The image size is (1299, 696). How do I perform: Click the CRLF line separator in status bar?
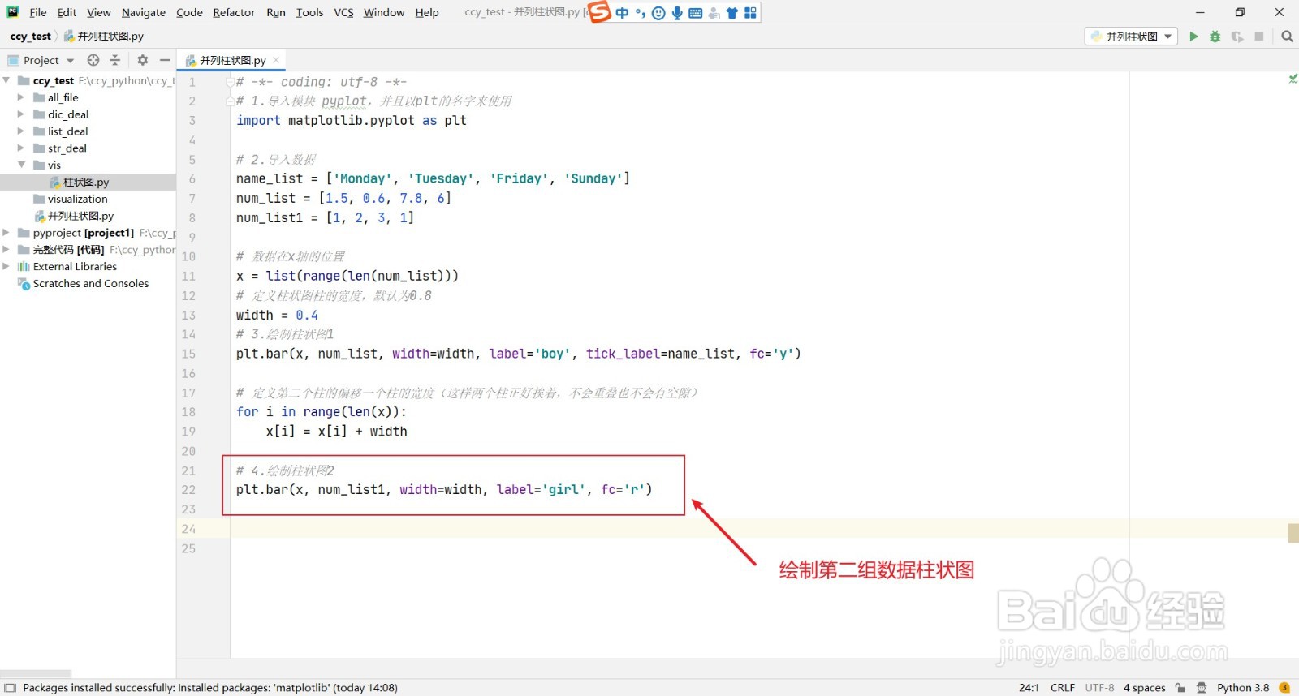click(1063, 688)
